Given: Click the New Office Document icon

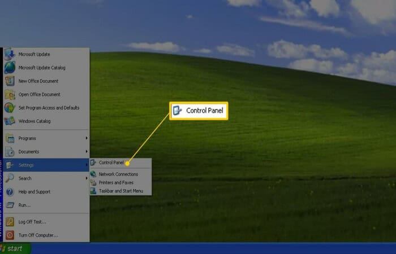Looking at the screenshot, I should tap(10, 81).
